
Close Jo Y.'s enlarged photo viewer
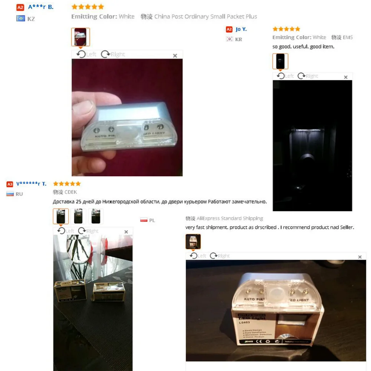coord(346,77)
